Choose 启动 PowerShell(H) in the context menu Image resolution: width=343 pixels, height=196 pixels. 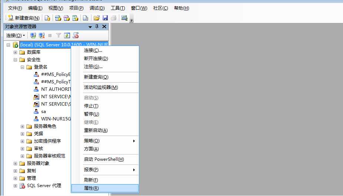[x=105, y=159]
